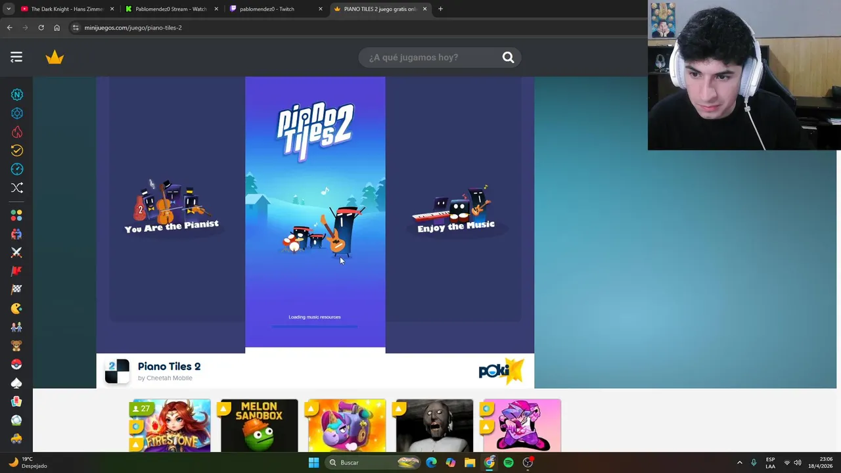Select the spade card games category
The image size is (841, 473).
pos(16,382)
